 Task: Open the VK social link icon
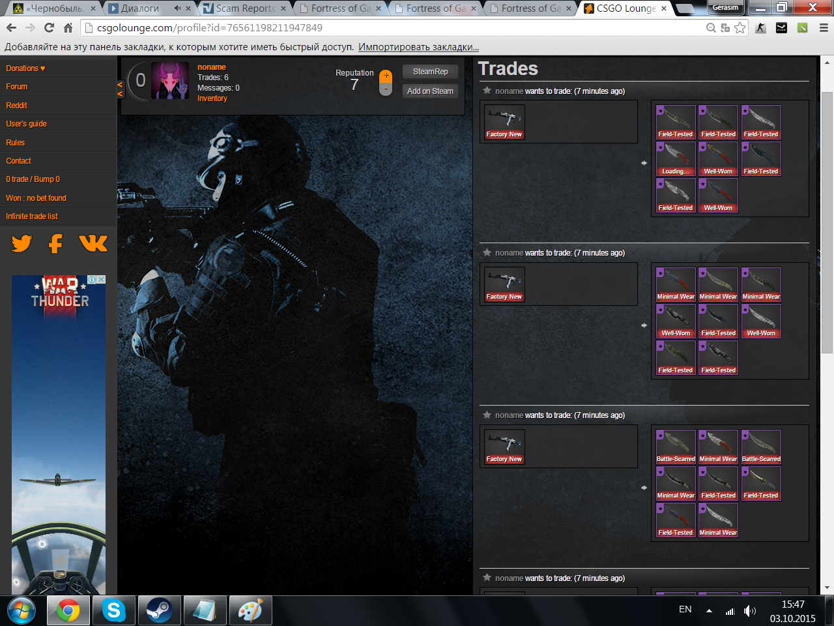click(93, 243)
